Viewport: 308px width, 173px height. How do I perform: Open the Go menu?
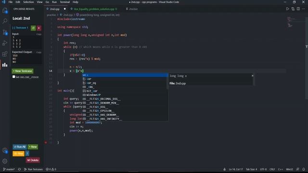(x=47, y=2)
